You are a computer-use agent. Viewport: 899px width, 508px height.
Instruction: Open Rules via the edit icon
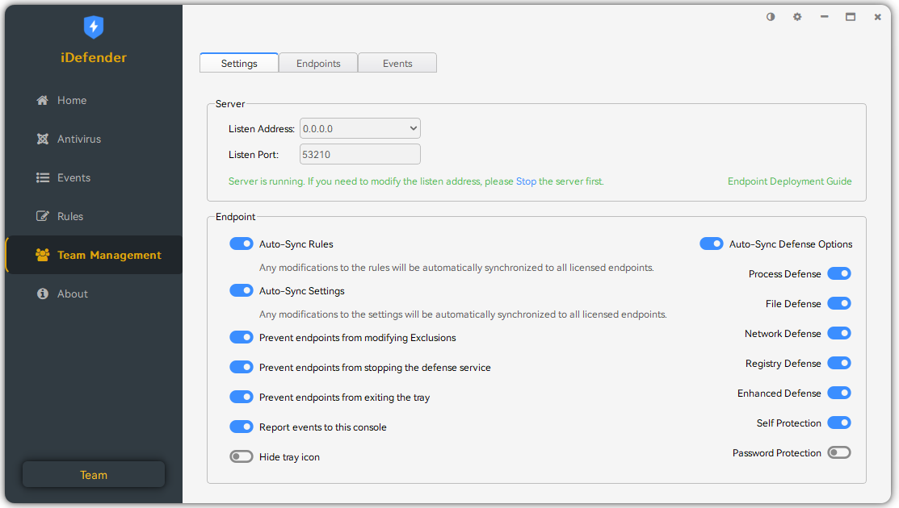pos(43,217)
